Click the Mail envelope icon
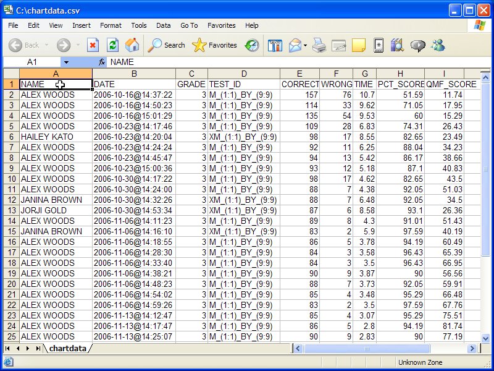The width and height of the screenshot is (494, 371). (294, 45)
